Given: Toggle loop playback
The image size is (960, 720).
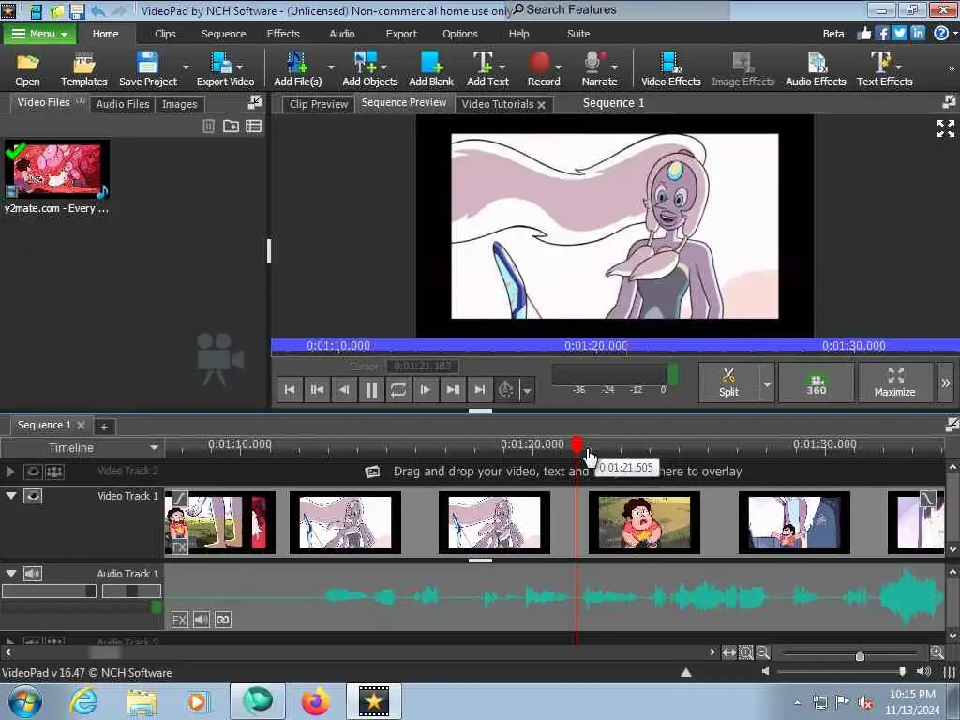Looking at the screenshot, I should [397, 389].
